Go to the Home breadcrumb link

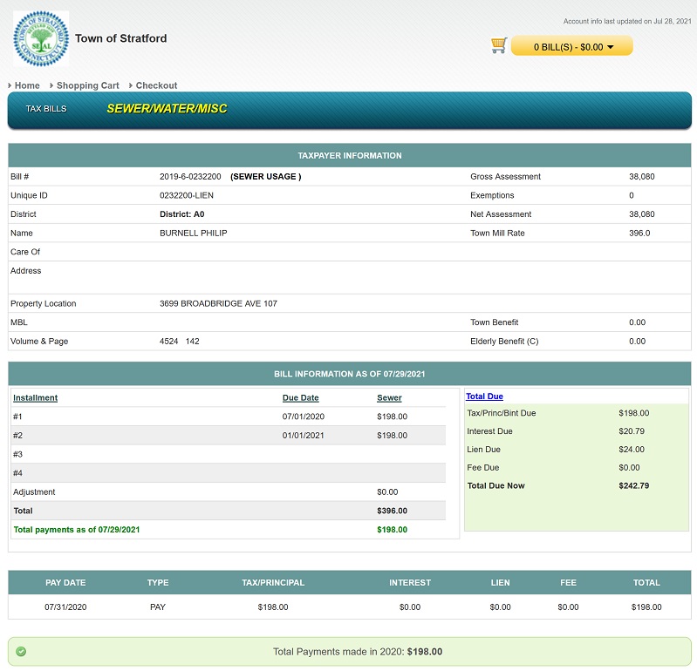pyautogui.click(x=27, y=85)
